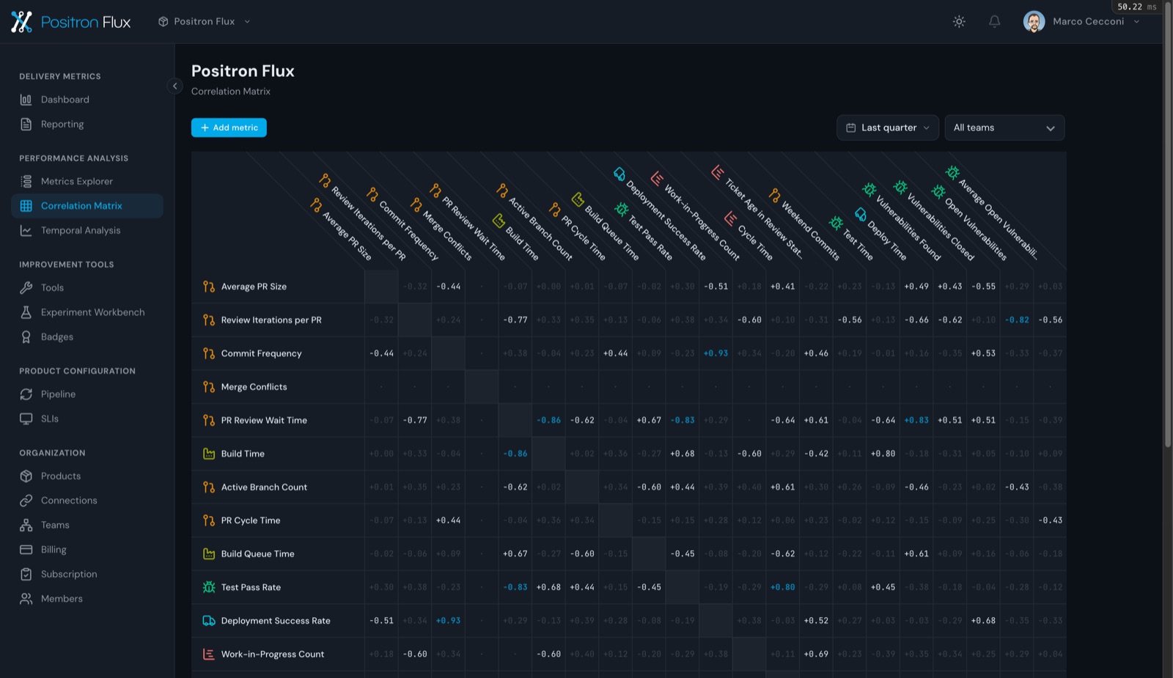Image resolution: width=1173 pixels, height=678 pixels.
Task: Toggle the light/dark theme sun icon
Action: click(959, 22)
